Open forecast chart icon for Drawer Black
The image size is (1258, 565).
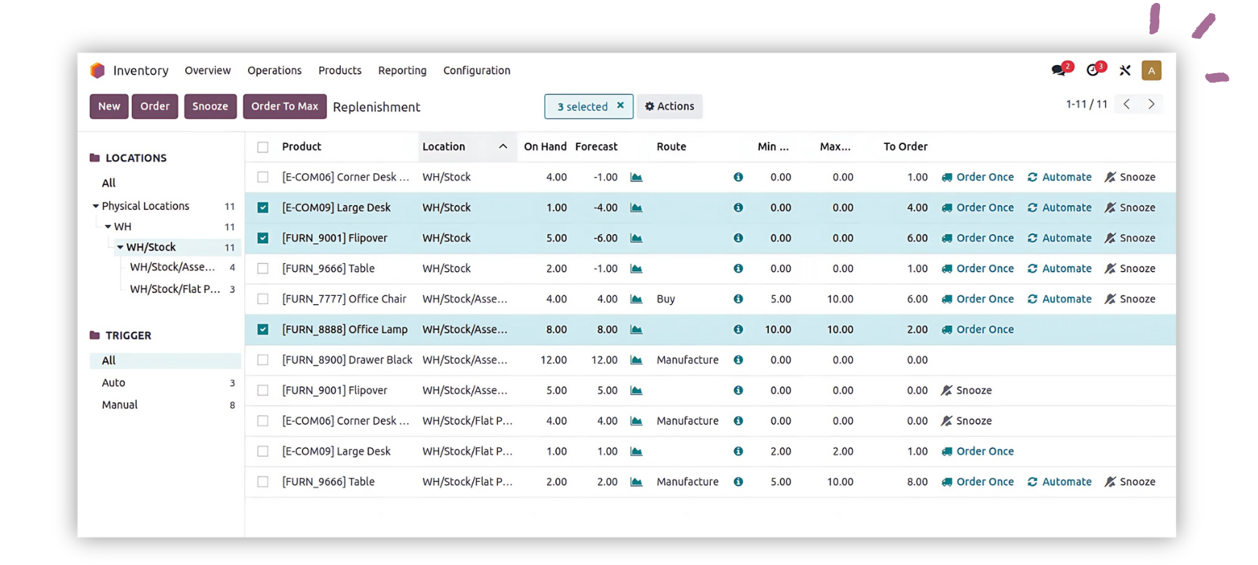point(636,360)
